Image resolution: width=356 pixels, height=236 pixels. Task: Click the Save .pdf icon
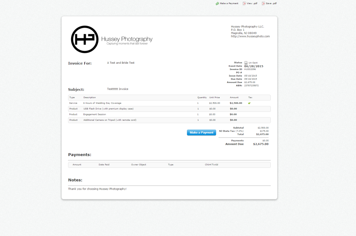pos(263,3)
